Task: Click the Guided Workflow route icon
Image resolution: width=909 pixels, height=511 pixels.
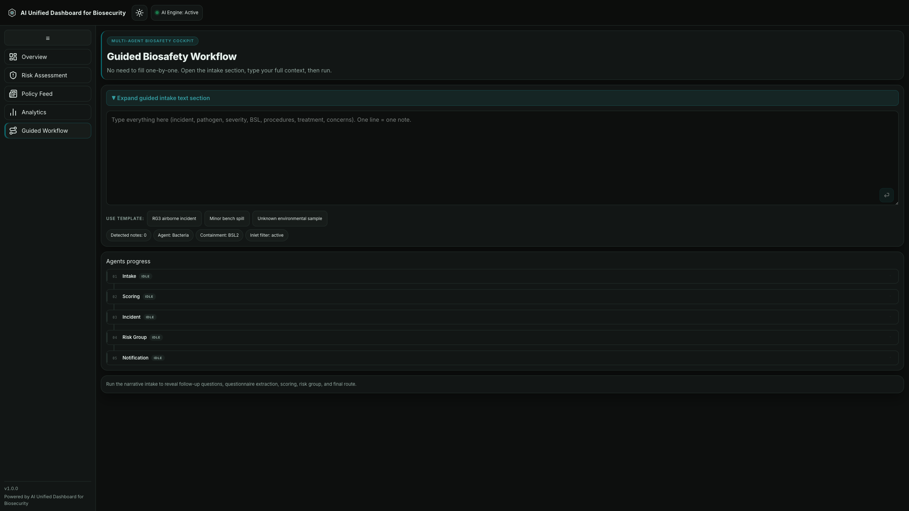Action: (13, 131)
